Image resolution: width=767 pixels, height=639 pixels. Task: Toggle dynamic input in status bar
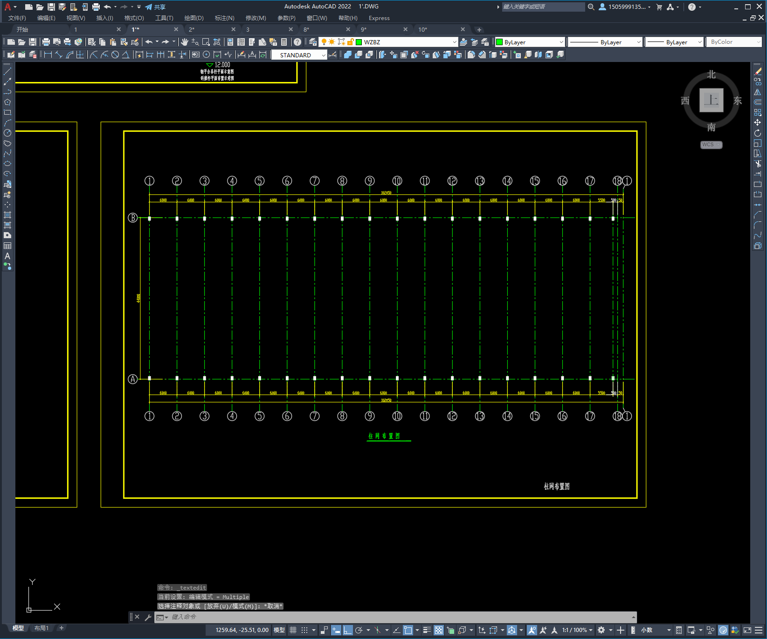[x=336, y=630]
